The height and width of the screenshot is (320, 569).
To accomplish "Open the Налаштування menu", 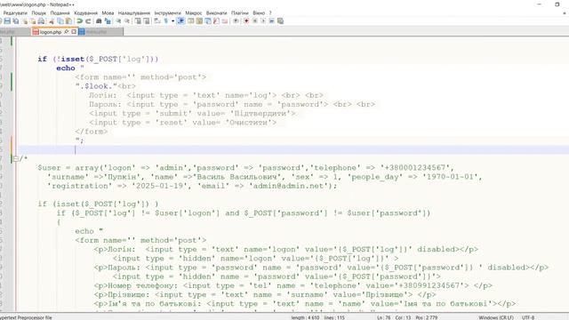I will tap(134, 13).
